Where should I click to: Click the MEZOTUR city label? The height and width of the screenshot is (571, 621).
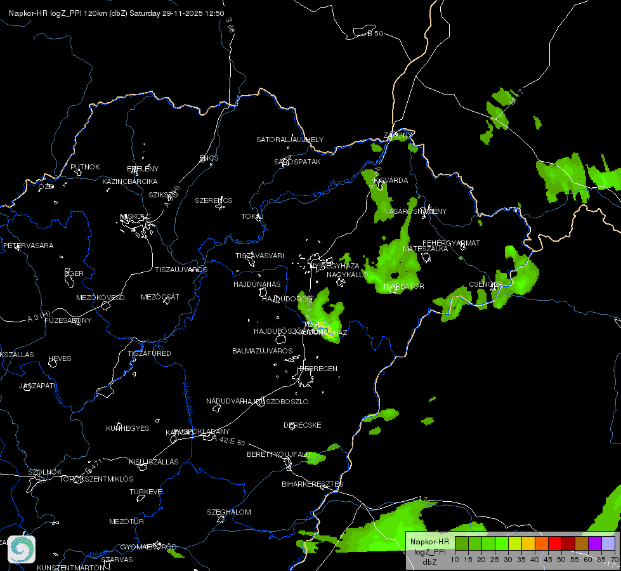tap(126, 522)
